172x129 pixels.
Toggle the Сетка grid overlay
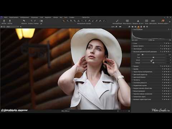pyautogui.click(x=147, y=21)
